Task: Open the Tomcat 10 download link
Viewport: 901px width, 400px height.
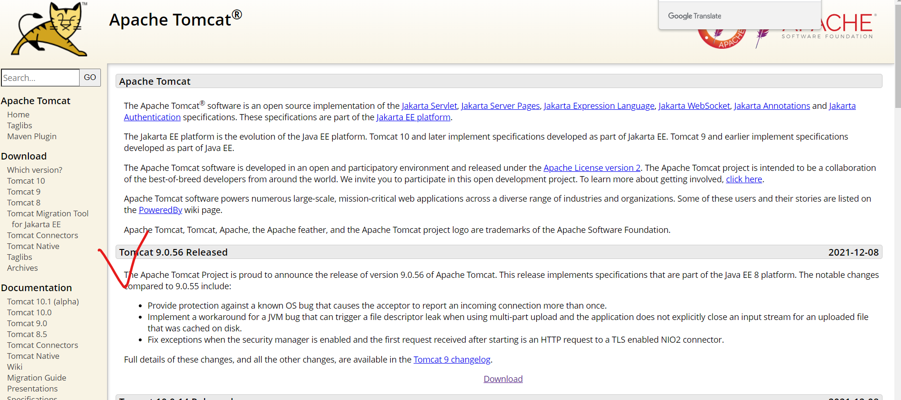Action: click(x=26, y=181)
